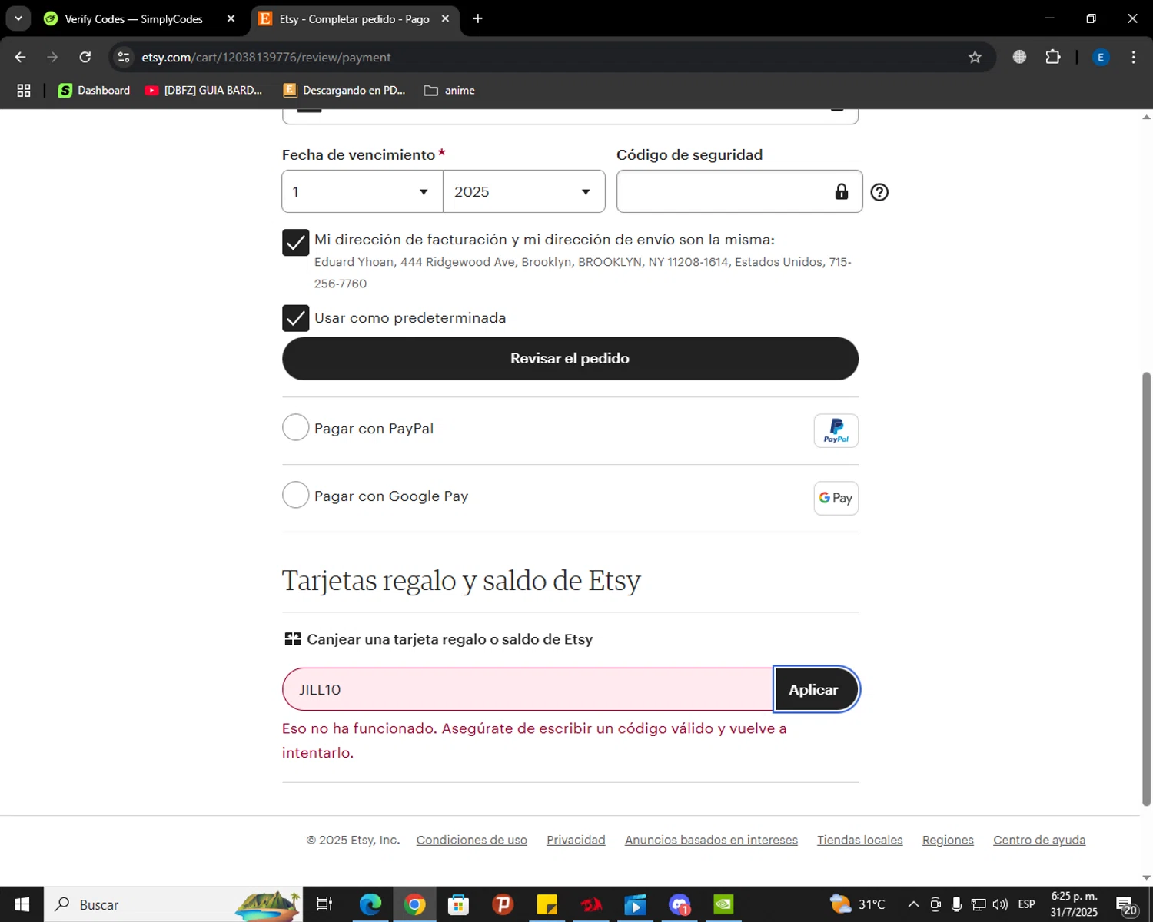Open the Tiendas locales link
Image resolution: width=1153 pixels, height=922 pixels.
click(x=859, y=840)
